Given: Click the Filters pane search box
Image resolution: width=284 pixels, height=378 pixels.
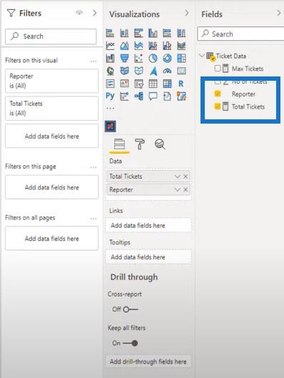Looking at the screenshot, I should click(x=51, y=36).
